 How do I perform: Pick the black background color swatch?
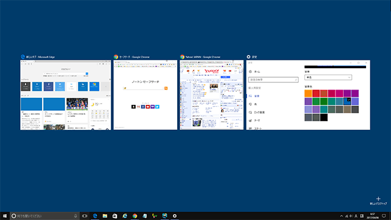point(323,117)
